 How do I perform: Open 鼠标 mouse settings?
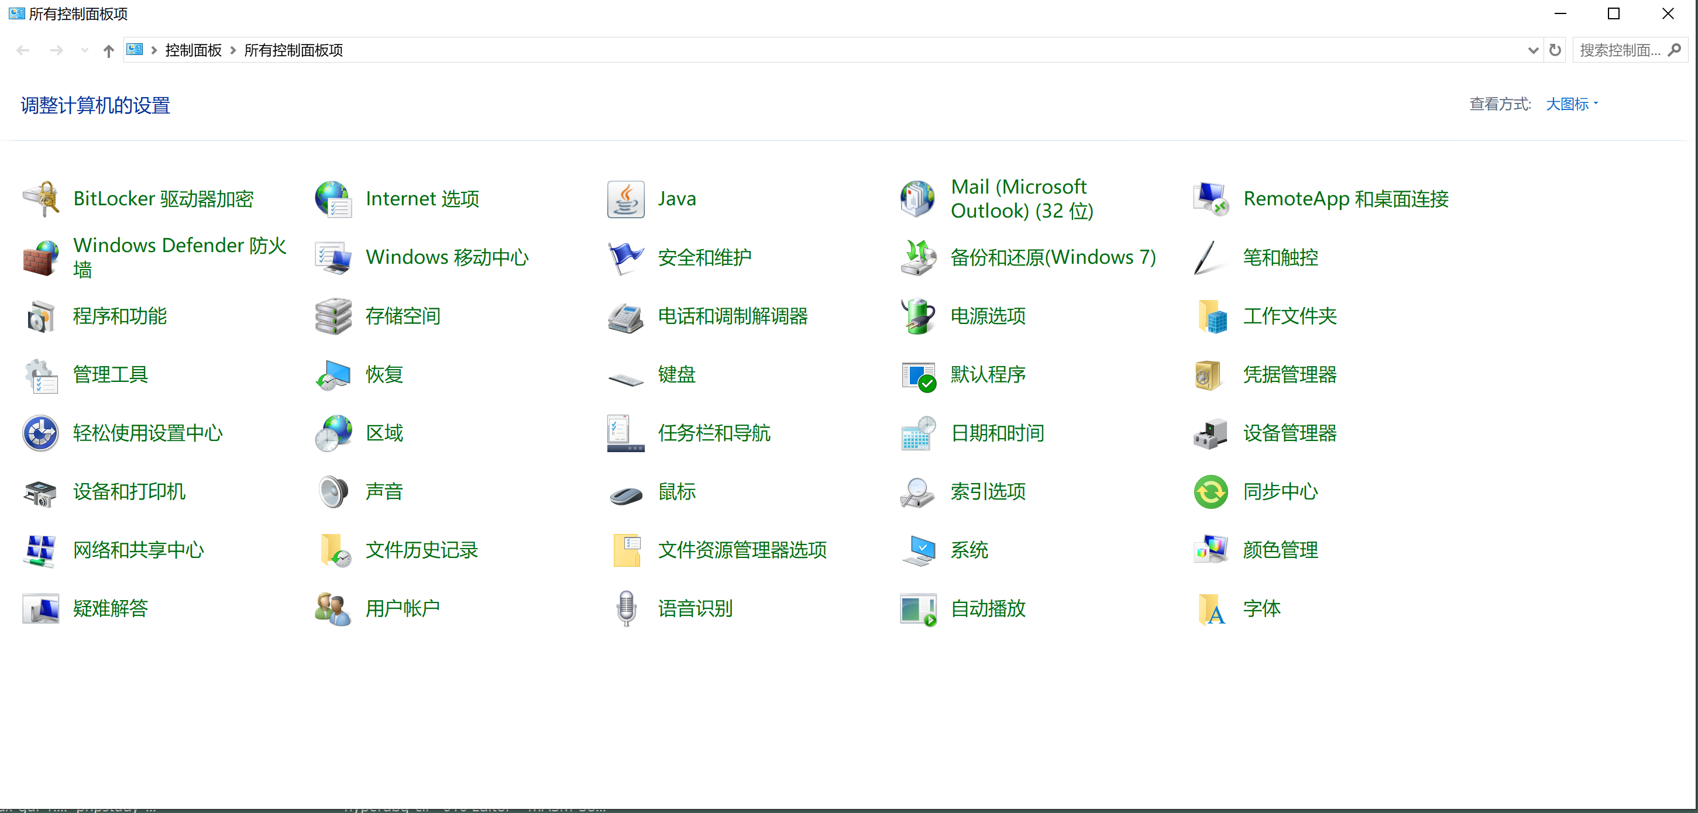point(676,491)
